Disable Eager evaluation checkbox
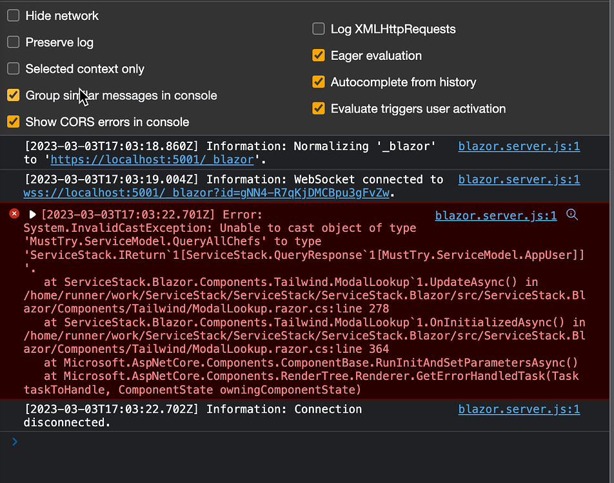Screen dimensions: 614x483 319,55
